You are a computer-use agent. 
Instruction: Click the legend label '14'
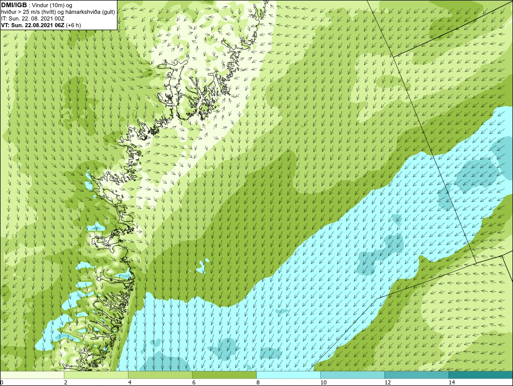coord(451,382)
